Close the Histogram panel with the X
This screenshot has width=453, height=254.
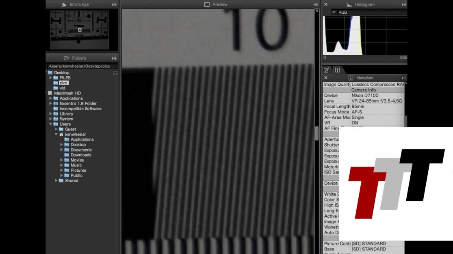(326, 4)
